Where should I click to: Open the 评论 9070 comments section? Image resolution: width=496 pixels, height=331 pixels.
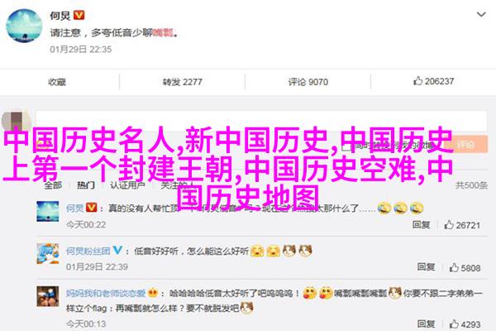308,82
